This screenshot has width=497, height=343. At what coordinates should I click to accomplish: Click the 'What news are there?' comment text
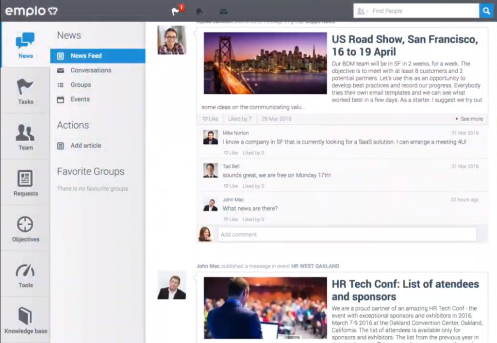[x=250, y=209]
